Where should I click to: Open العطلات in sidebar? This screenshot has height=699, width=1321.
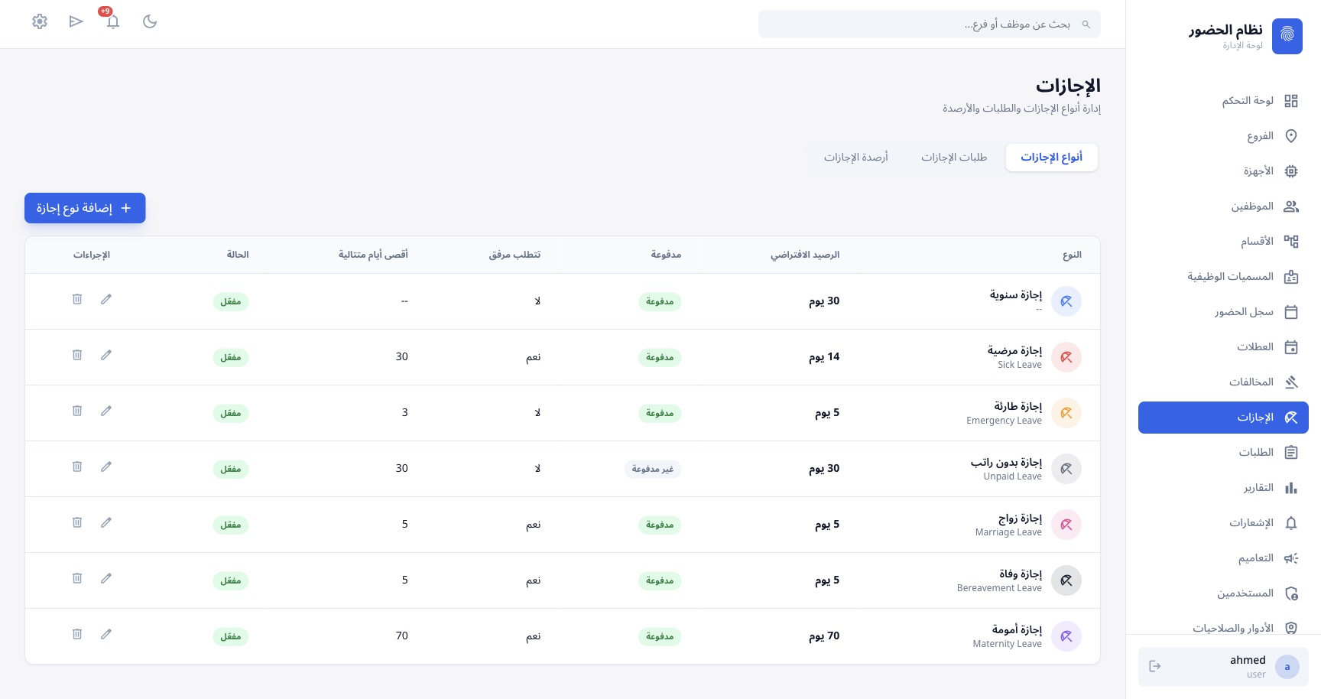pos(1223,347)
